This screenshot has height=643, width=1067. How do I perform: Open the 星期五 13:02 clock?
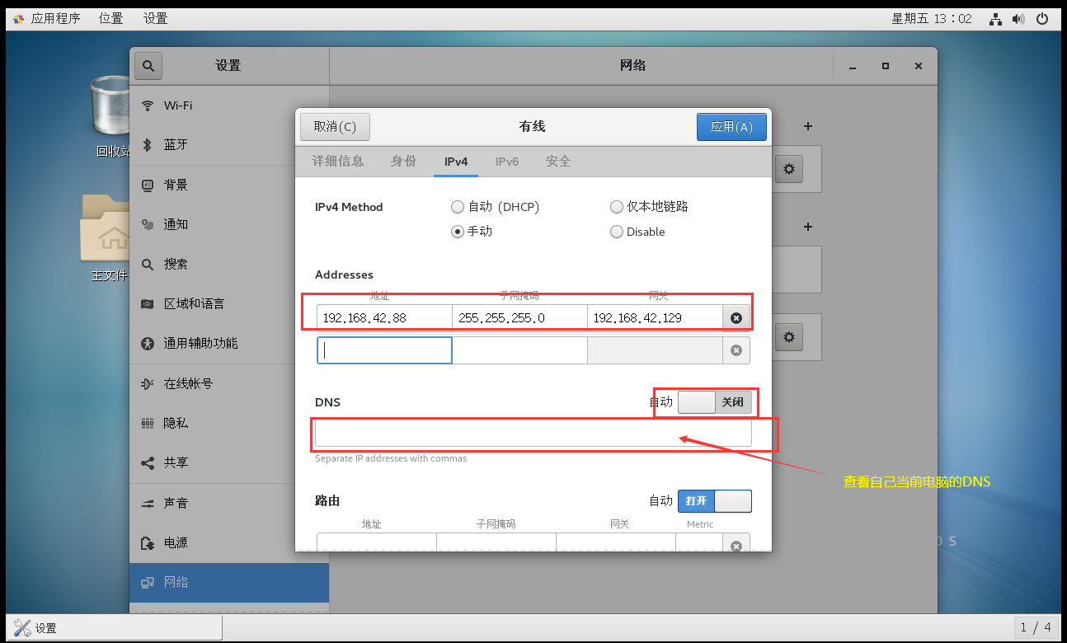click(932, 18)
